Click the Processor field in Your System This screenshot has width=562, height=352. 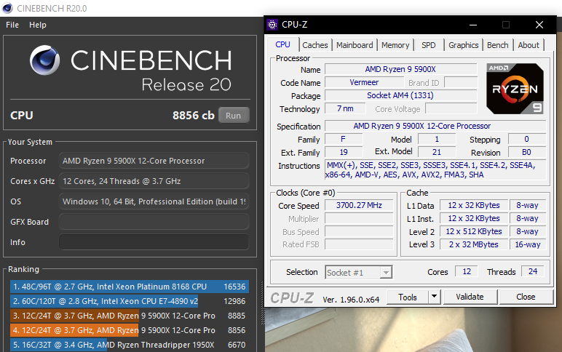(x=154, y=161)
